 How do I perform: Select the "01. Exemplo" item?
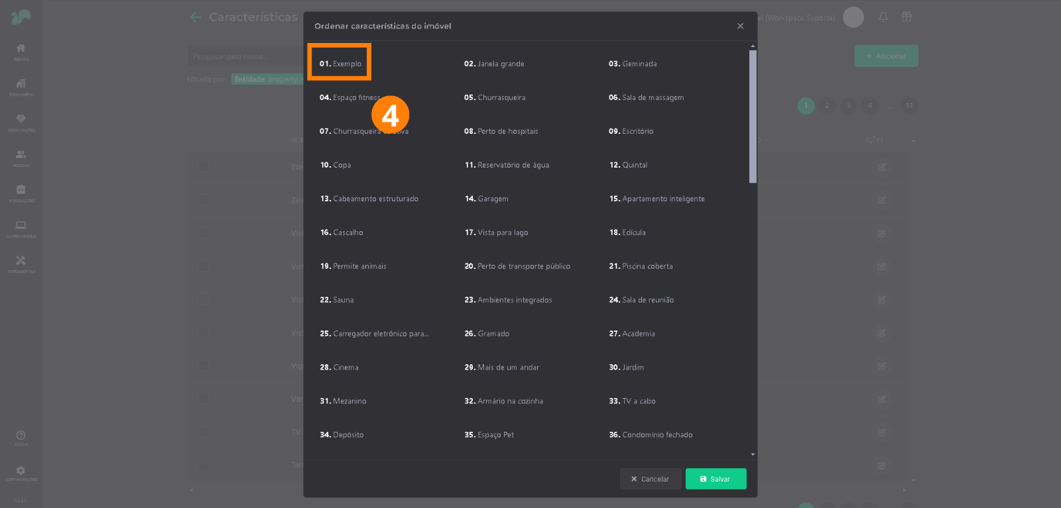[x=340, y=64]
